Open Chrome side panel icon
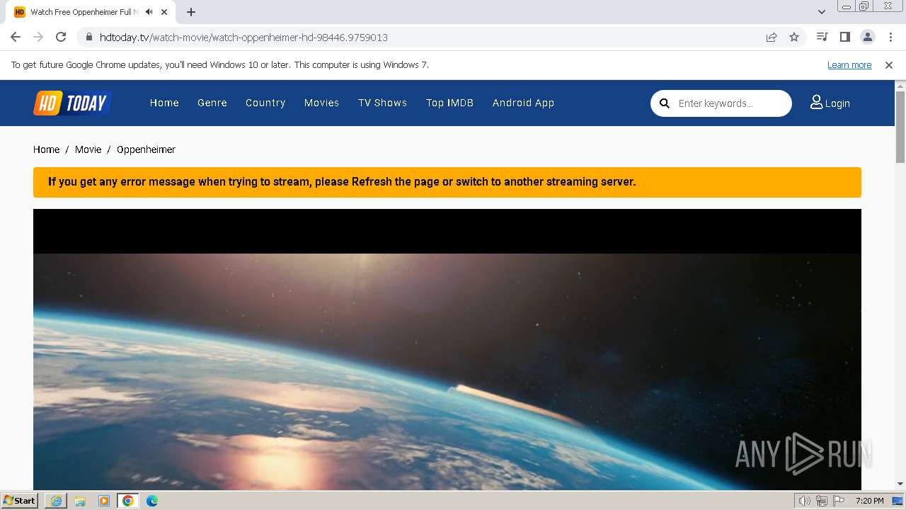Screen dimensions: 906x510 click(844, 37)
